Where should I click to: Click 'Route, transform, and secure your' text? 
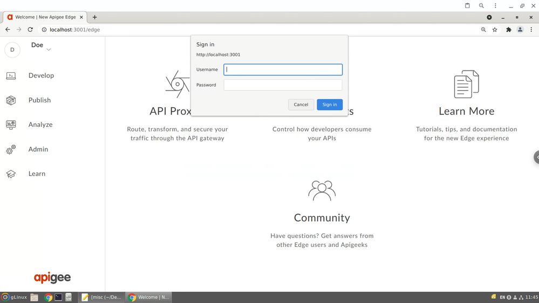click(178, 129)
